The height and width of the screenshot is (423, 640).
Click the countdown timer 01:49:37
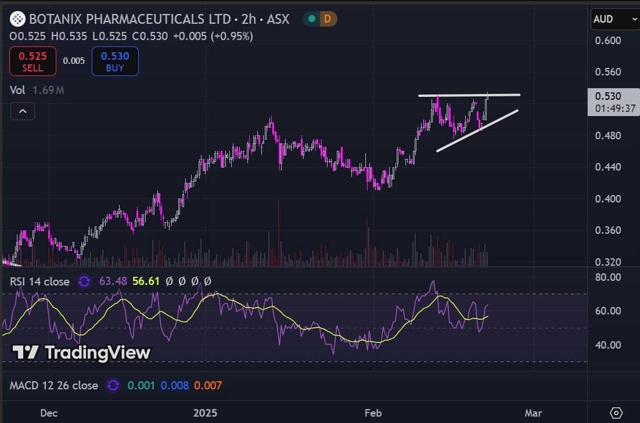(x=615, y=109)
